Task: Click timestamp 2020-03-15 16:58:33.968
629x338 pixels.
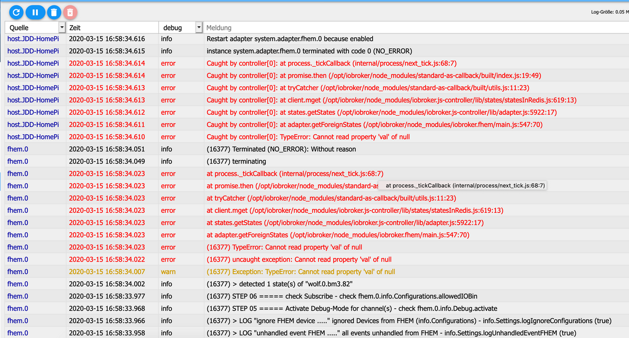Action: (x=107, y=308)
